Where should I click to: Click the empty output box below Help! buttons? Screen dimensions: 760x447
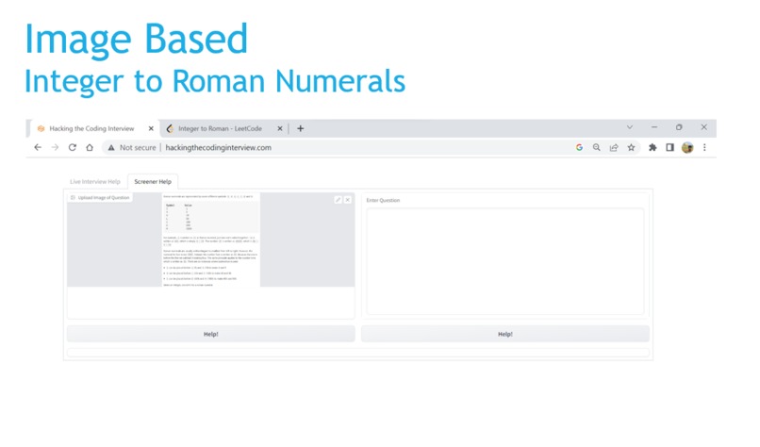click(358, 353)
